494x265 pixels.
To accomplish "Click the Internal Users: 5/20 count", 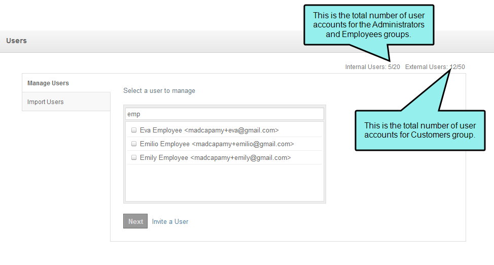I will point(372,67).
